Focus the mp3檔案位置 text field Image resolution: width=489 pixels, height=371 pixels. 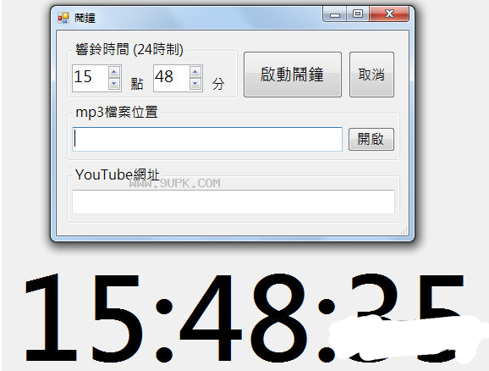tap(207, 139)
